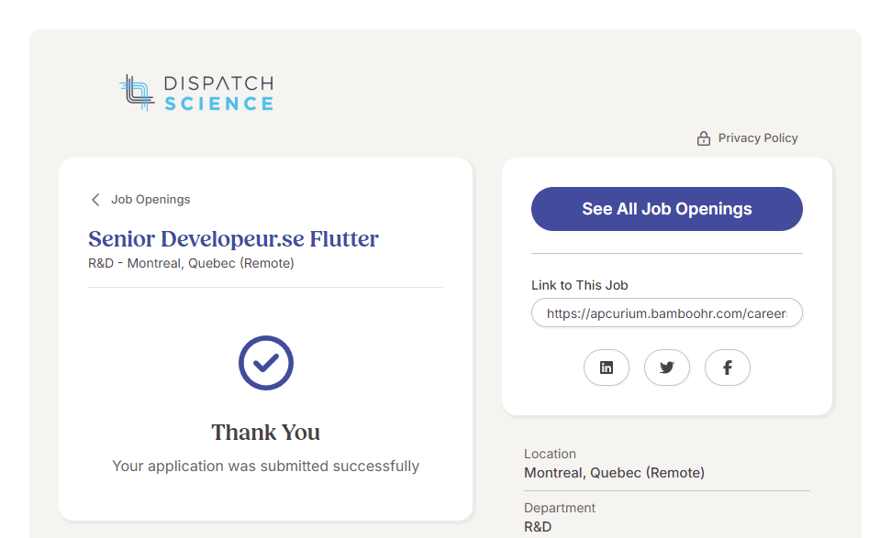Share this job on Twitter

(667, 368)
